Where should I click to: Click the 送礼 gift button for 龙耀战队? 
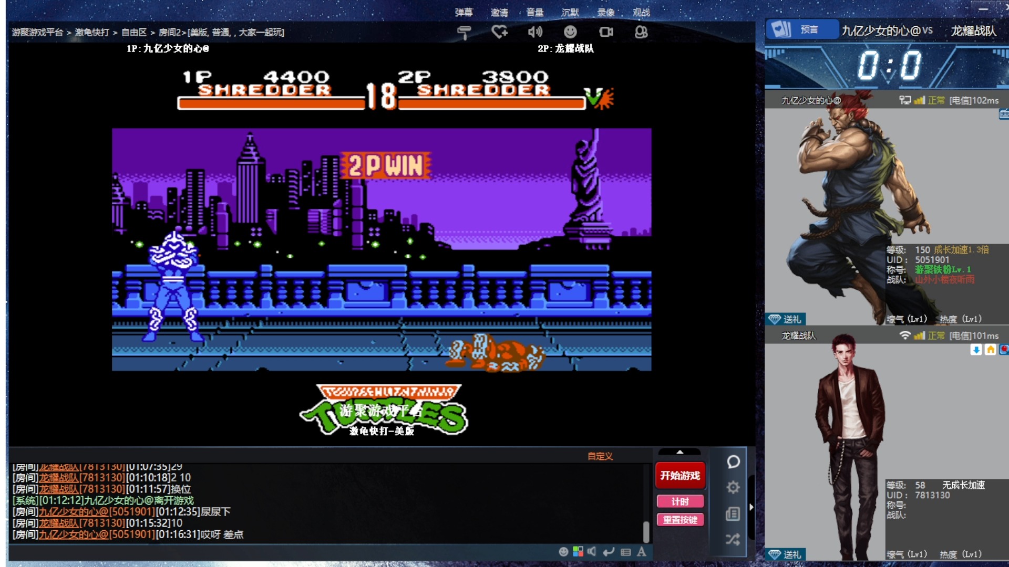click(x=786, y=554)
